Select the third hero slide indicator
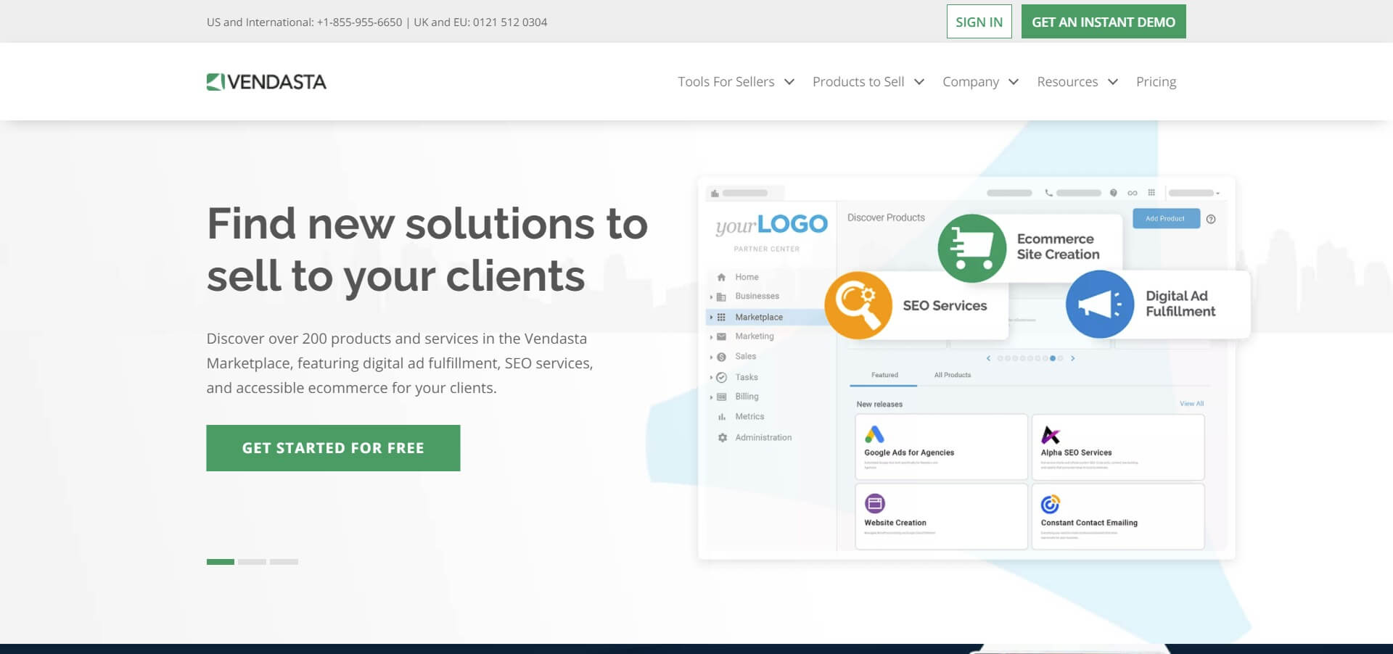 [284, 562]
